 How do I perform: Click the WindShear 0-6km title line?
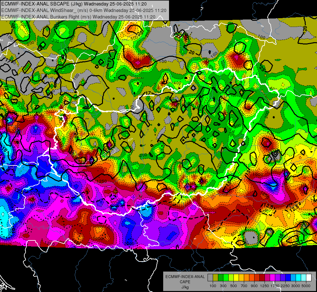pyautogui.click(x=84, y=10)
